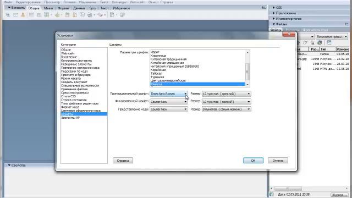This screenshot has width=352, height=198.
Task: Collapse the Свойства panel
Action: pyautogui.click(x=9, y=165)
